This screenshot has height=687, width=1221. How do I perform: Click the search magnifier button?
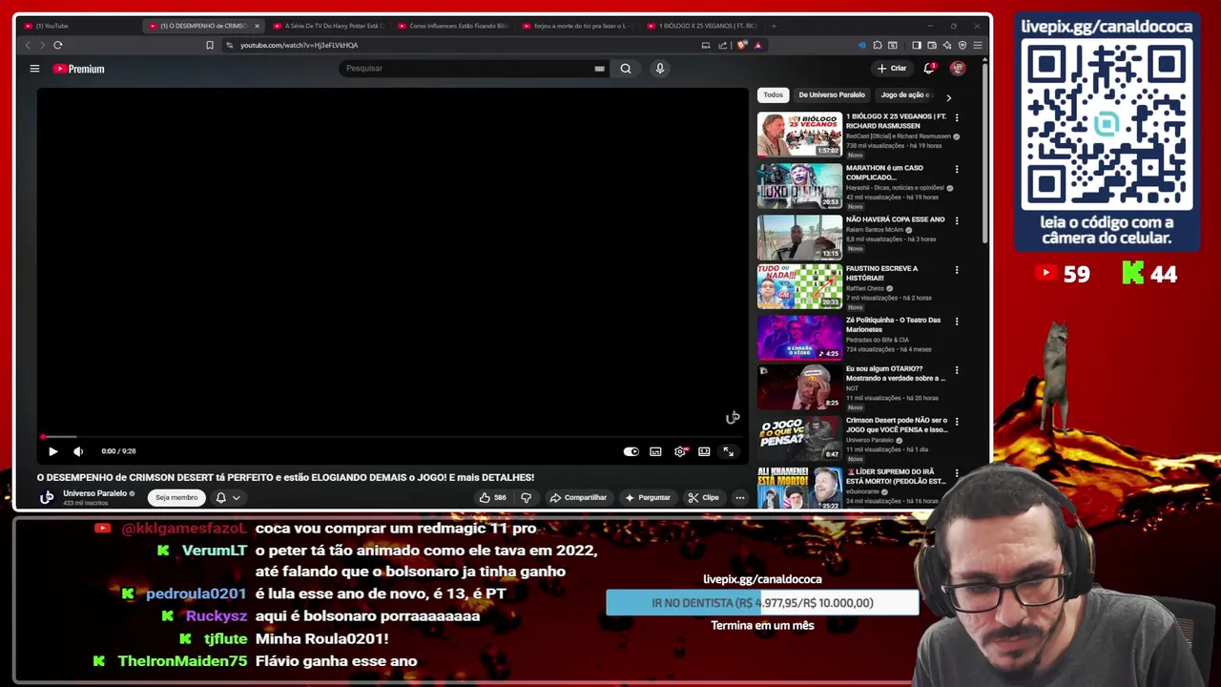click(626, 69)
